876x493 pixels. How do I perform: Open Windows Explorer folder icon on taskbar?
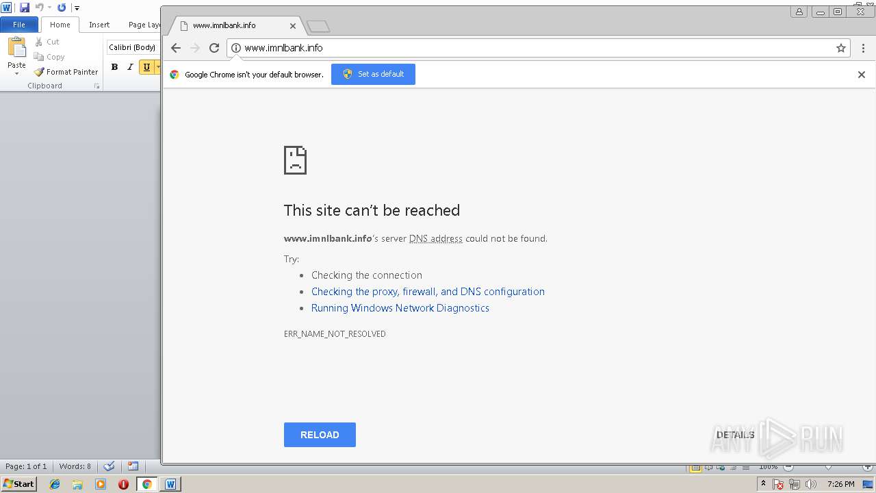(77, 484)
